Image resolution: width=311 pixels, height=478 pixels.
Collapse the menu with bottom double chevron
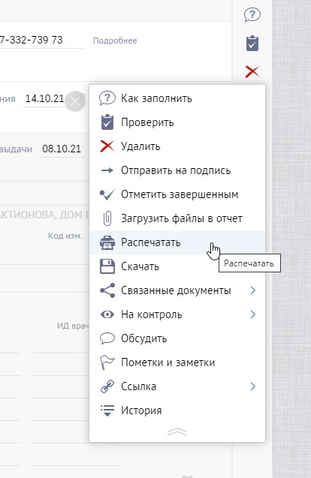tap(177, 432)
